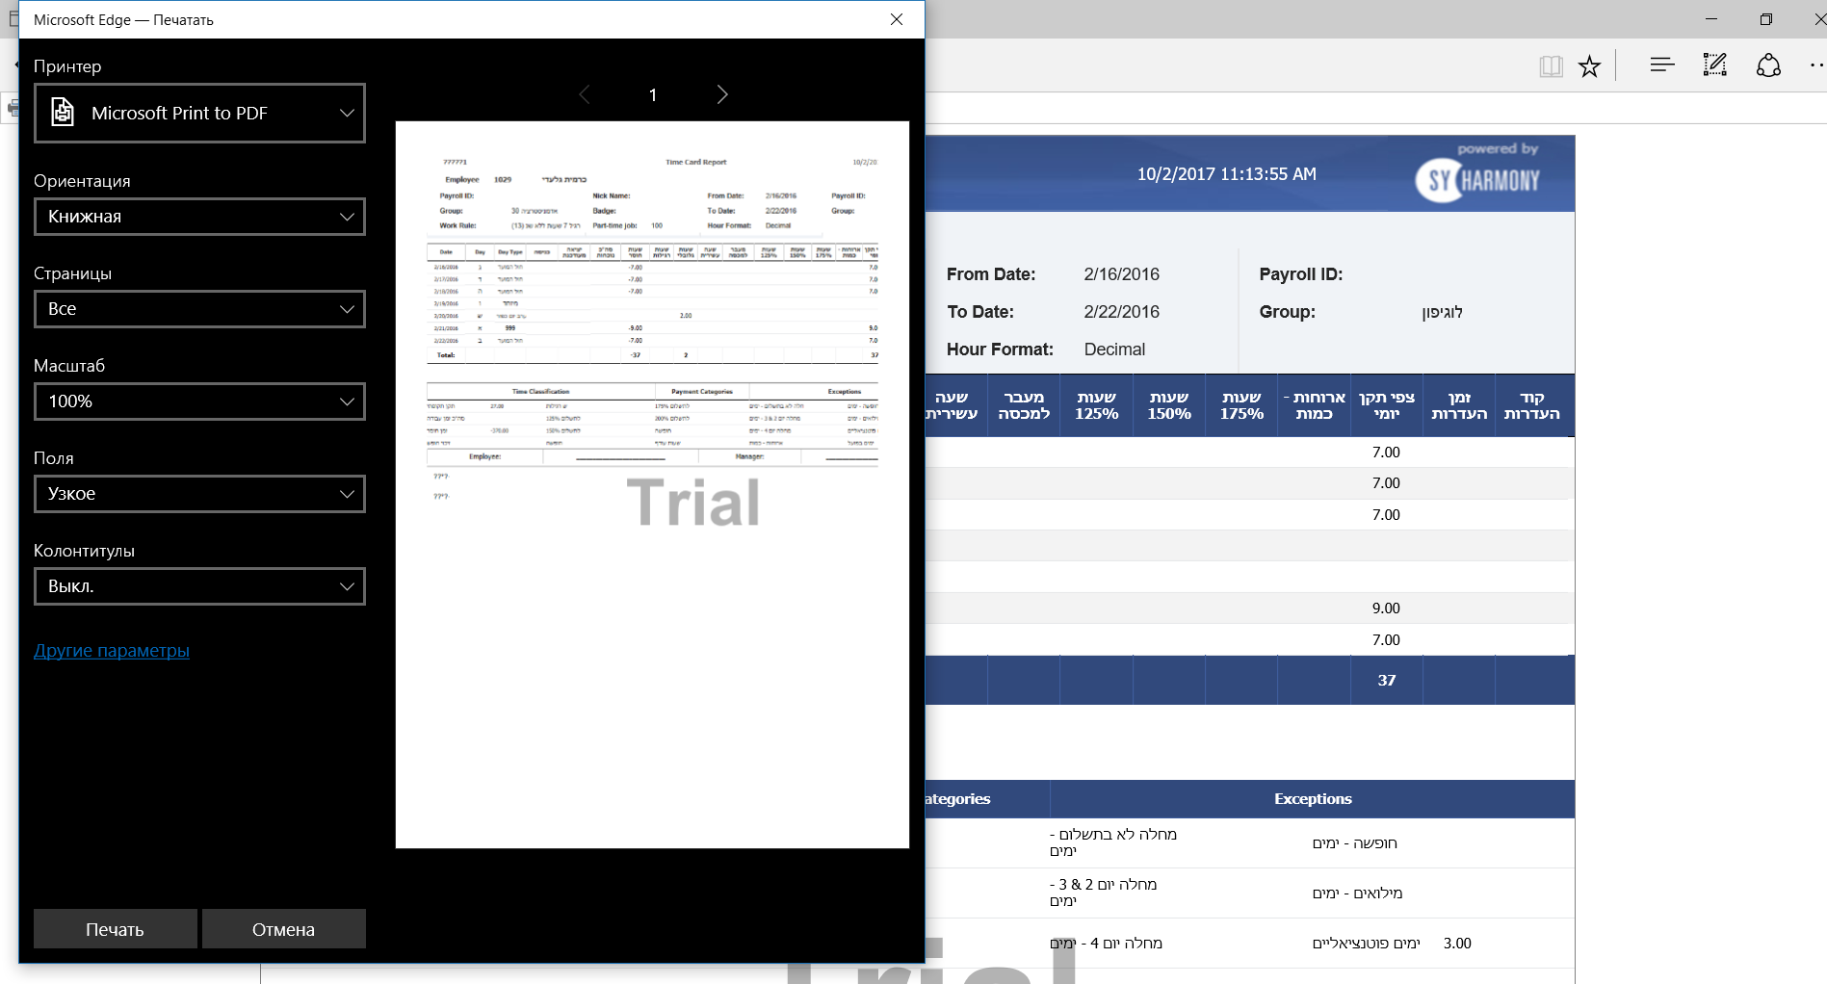Click the 9.00 cell in the table
This screenshot has width=1827, height=984.
tap(1386, 609)
